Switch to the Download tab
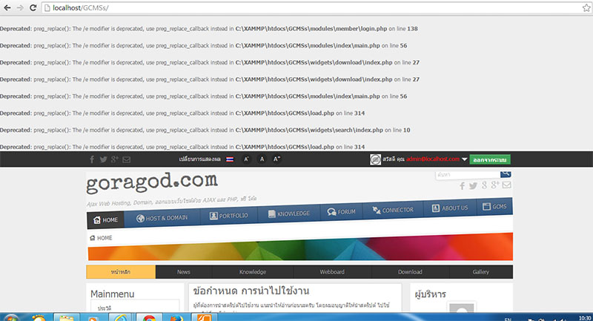 pos(410,272)
